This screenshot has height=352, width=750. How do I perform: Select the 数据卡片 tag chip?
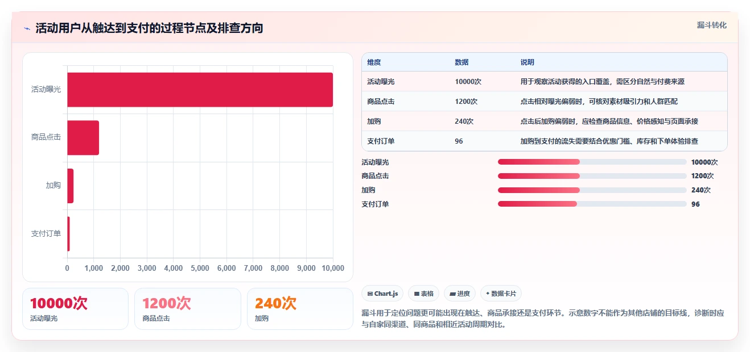[x=501, y=294]
